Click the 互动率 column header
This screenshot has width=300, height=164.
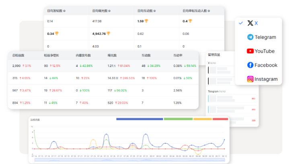tap(177, 56)
